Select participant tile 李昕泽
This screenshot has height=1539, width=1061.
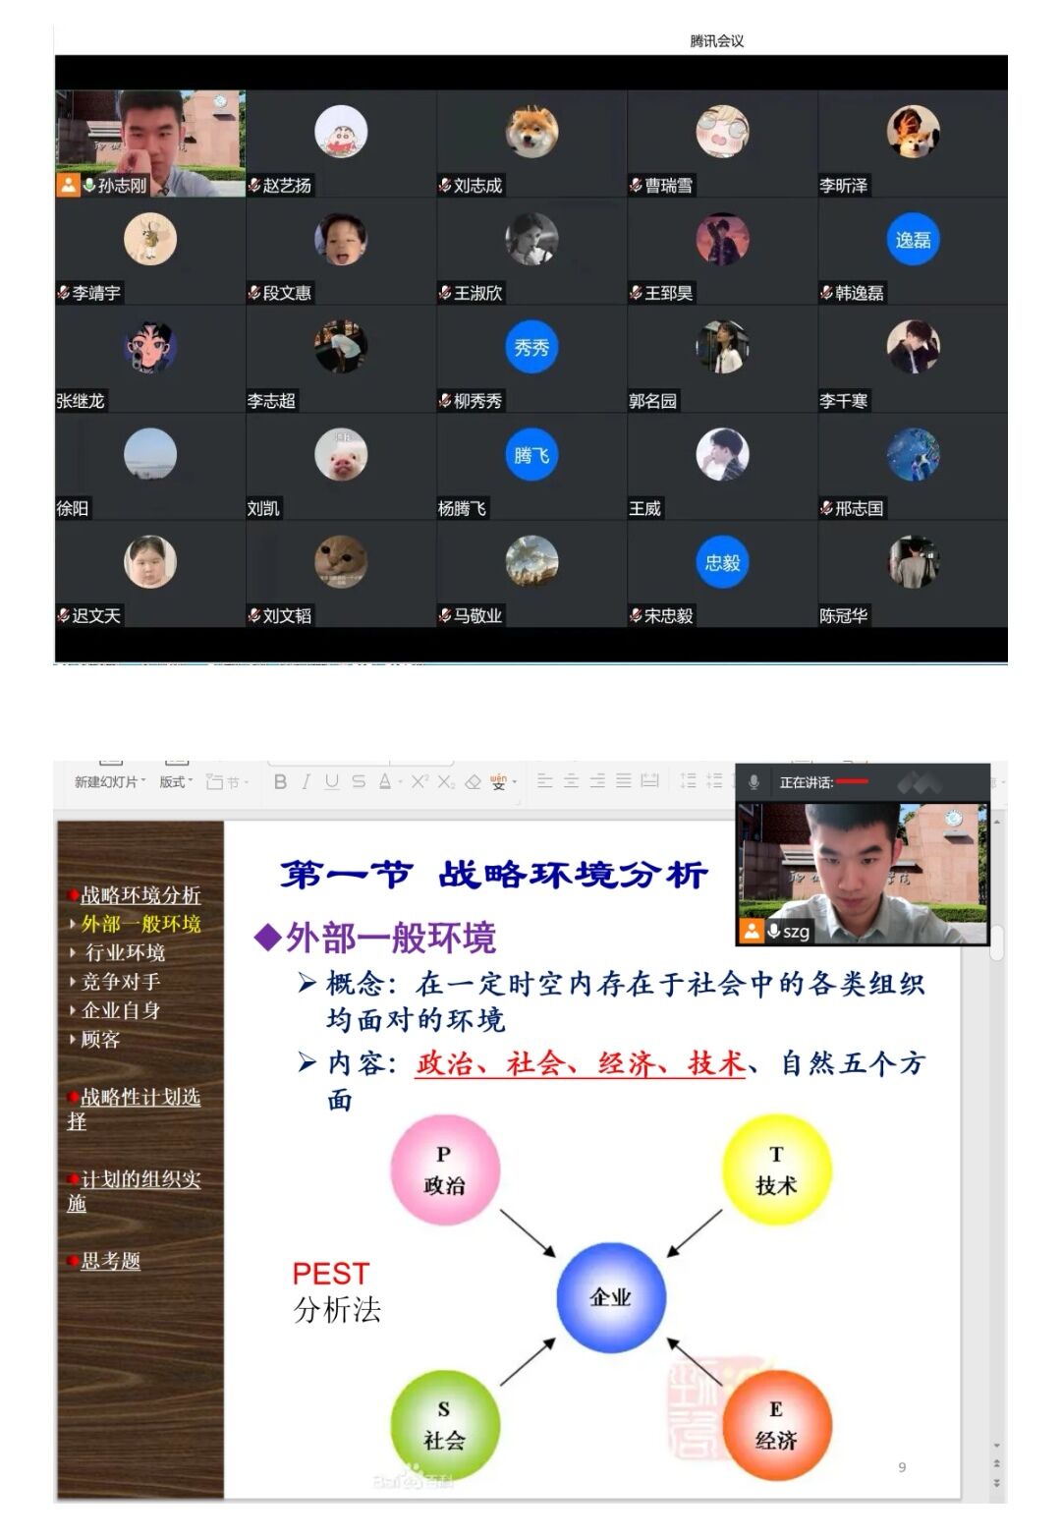tap(913, 143)
